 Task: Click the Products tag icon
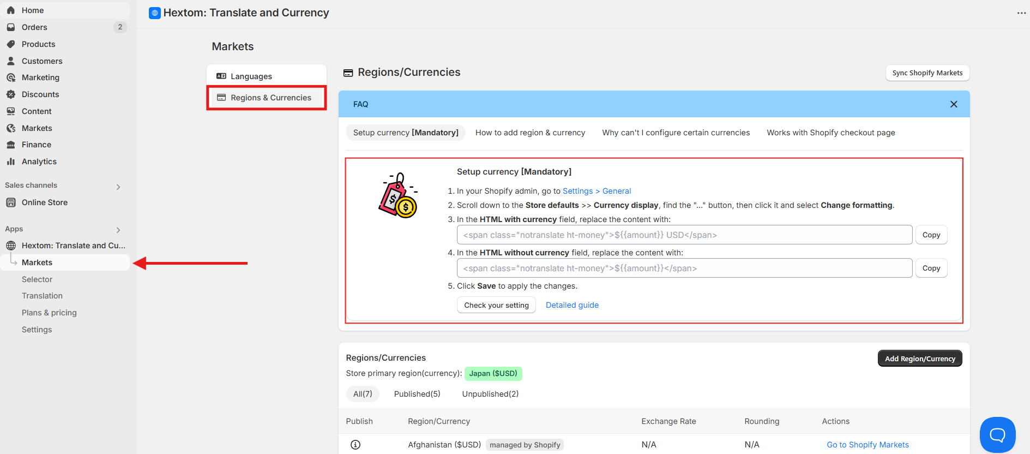click(11, 44)
